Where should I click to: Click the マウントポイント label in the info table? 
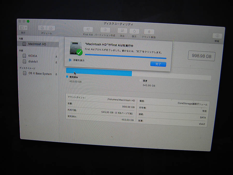click(77, 97)
